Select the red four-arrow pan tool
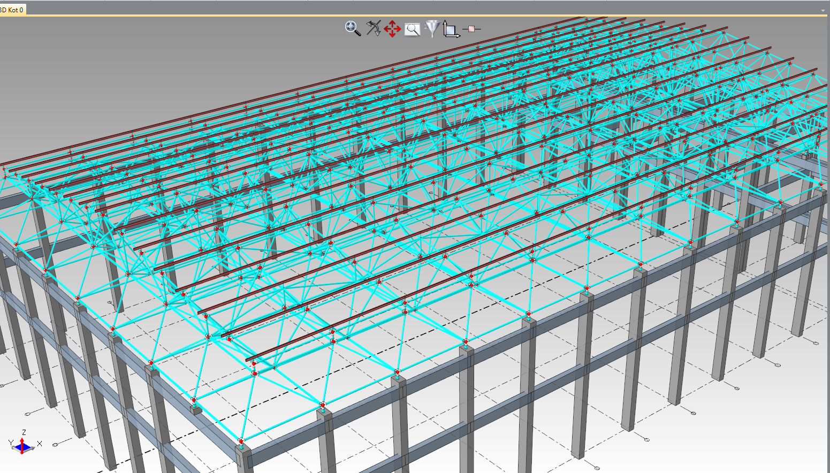830x473 pixels. (x=392, y=29)
